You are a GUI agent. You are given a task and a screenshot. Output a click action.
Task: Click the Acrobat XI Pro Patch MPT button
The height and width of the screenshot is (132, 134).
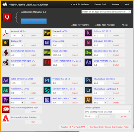73,127
